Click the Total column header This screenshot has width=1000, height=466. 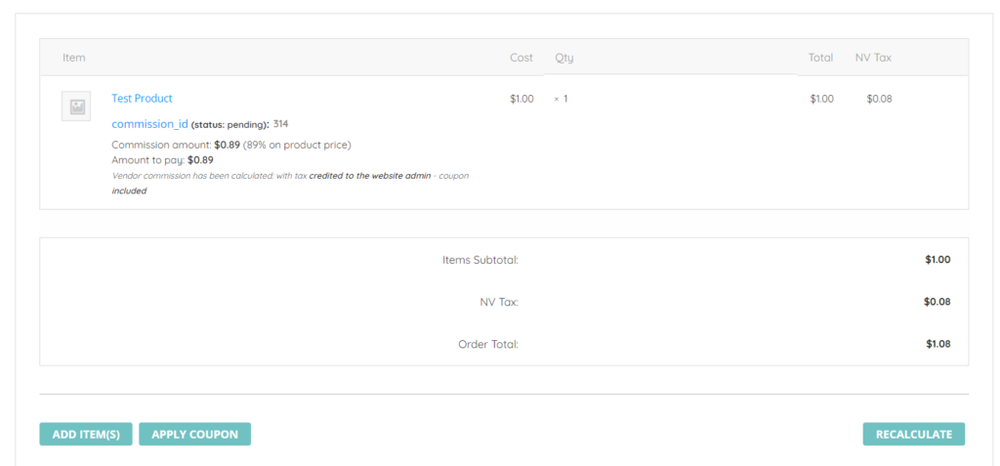point(820,58)
